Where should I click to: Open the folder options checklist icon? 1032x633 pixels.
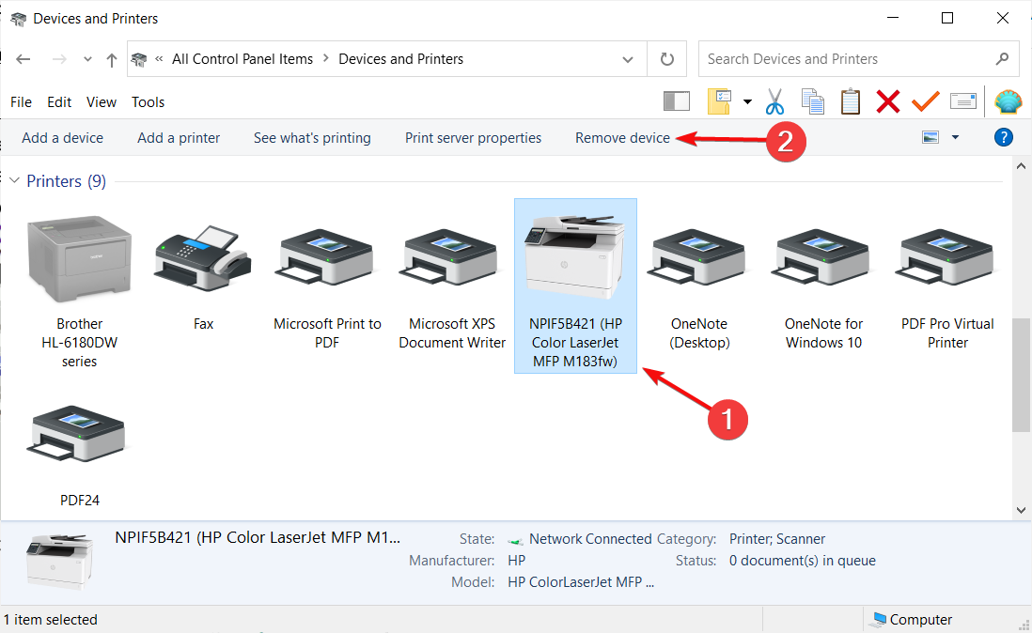click(x=719, y=101)
